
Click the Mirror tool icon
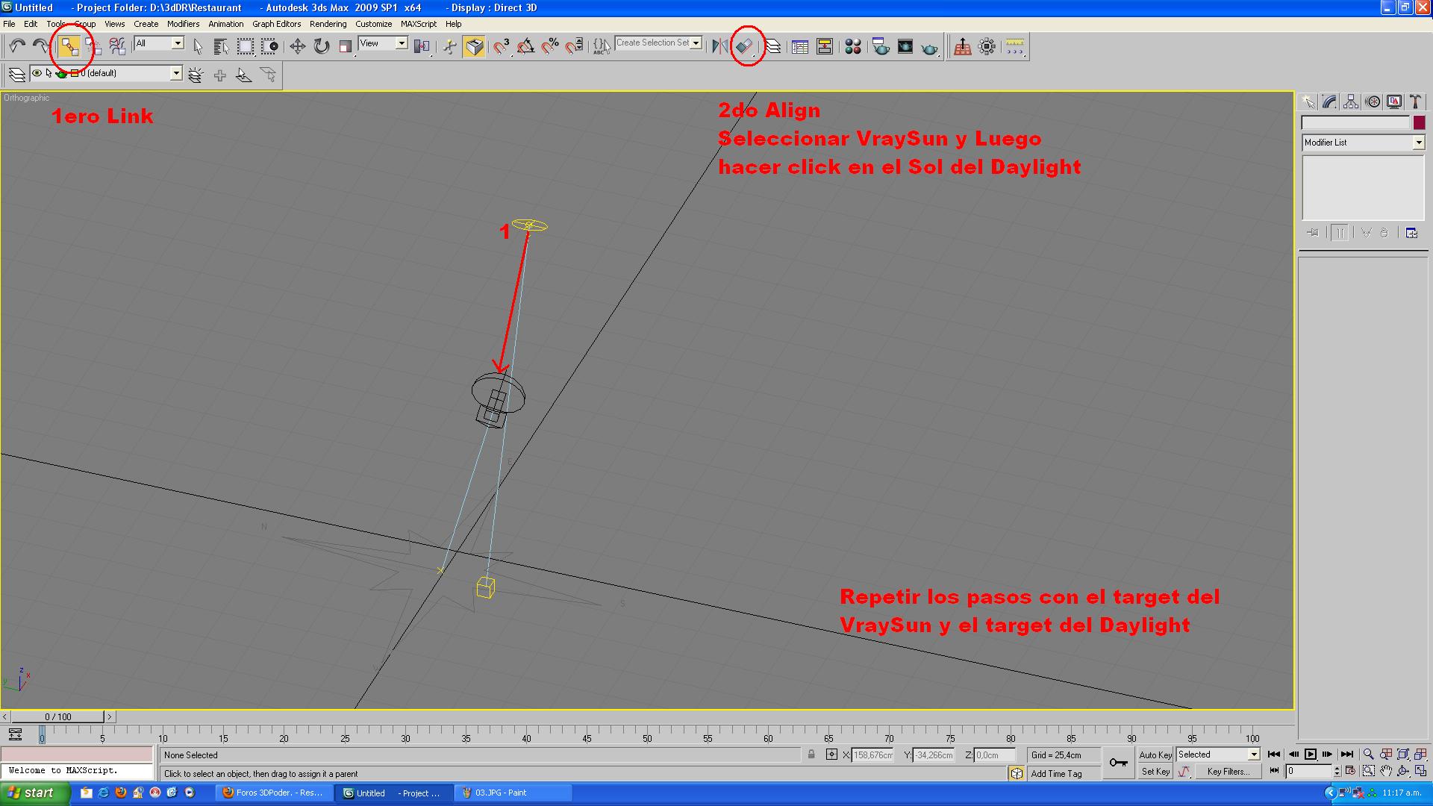719,47
